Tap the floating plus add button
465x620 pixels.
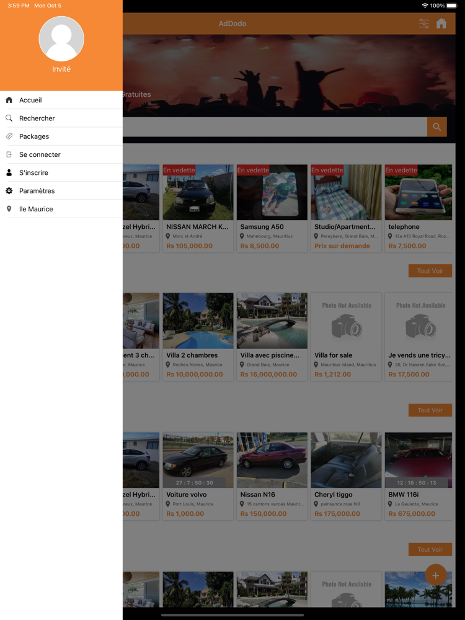436,575
